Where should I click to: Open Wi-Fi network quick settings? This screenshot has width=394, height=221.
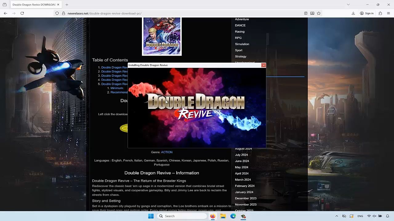pyautogui.click(x=369, y=216)
